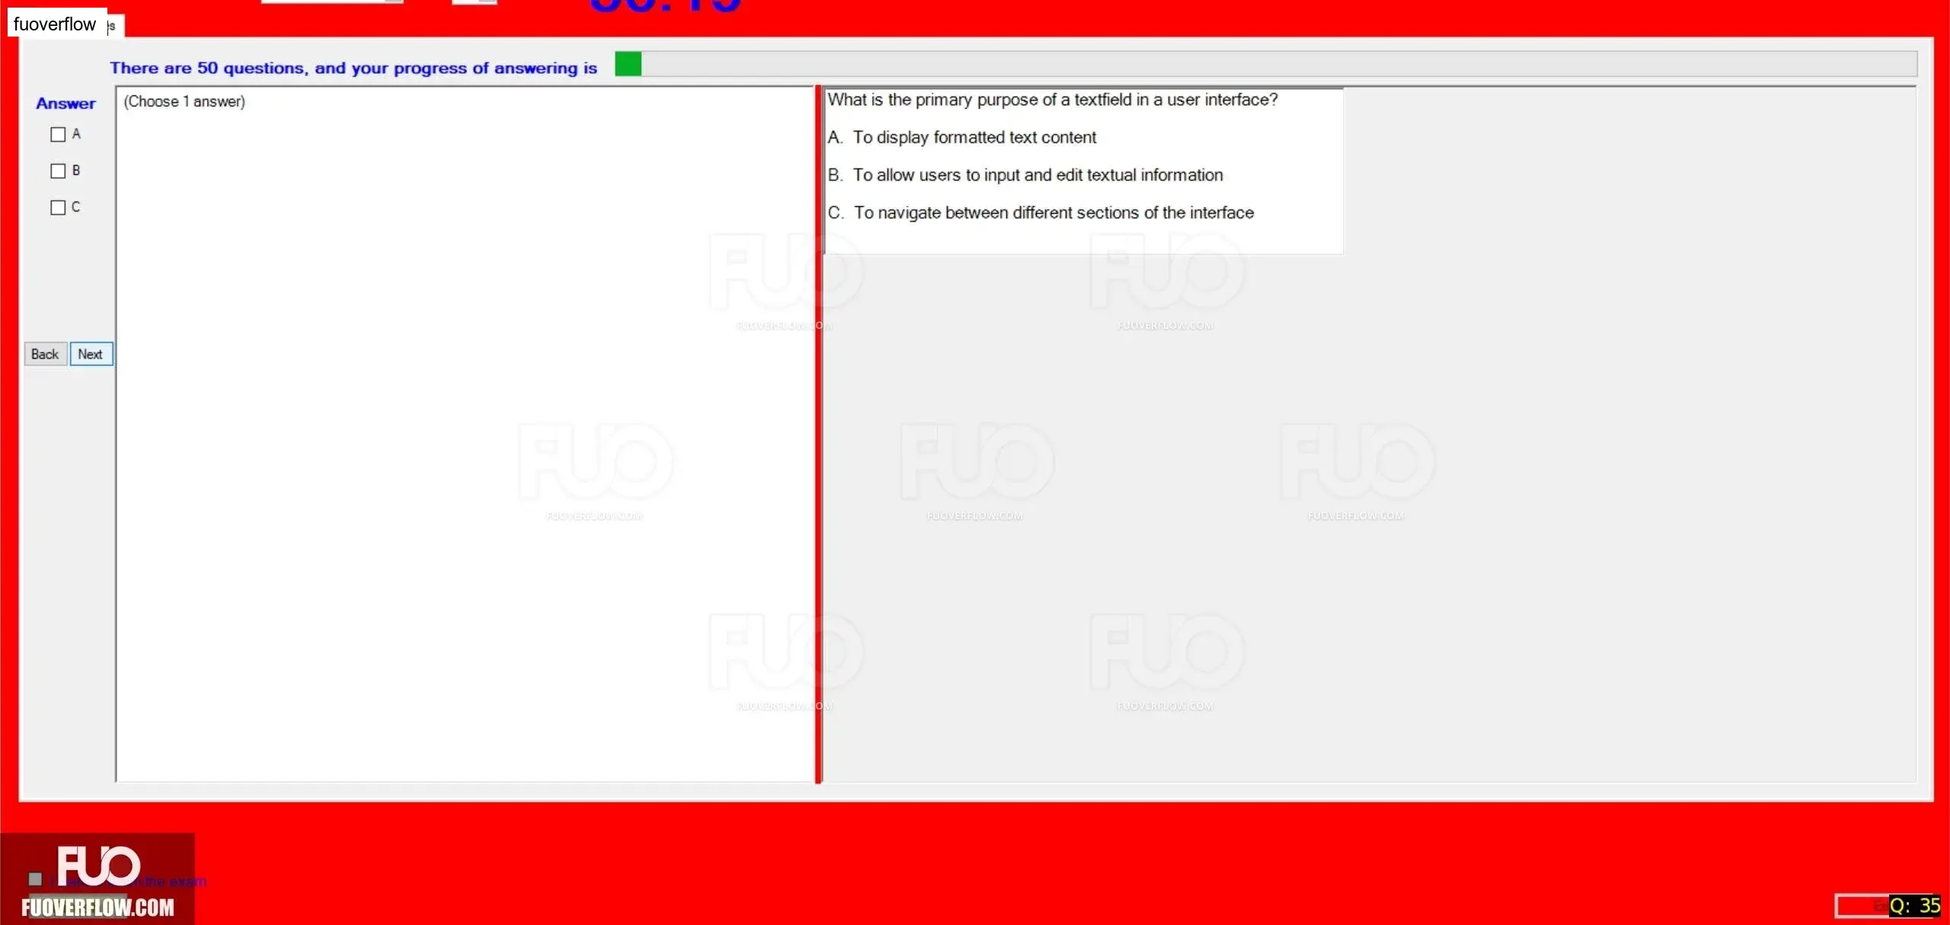Screen dimensions: 1950x925
Task: Check answer option C
Action: [58, 208]
